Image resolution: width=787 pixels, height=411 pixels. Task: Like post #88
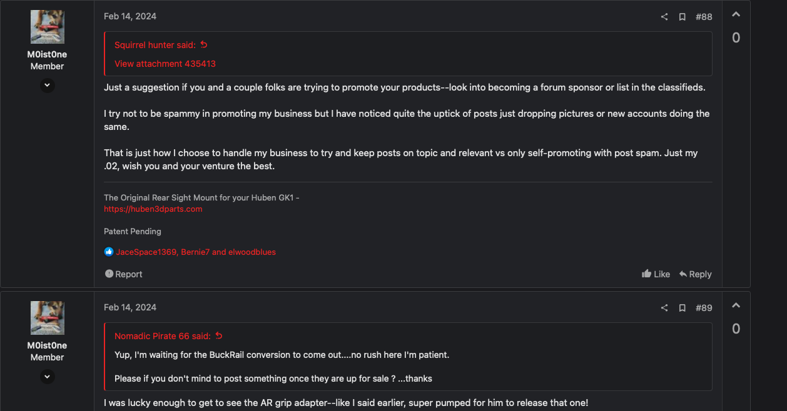(x=656, y=274)
